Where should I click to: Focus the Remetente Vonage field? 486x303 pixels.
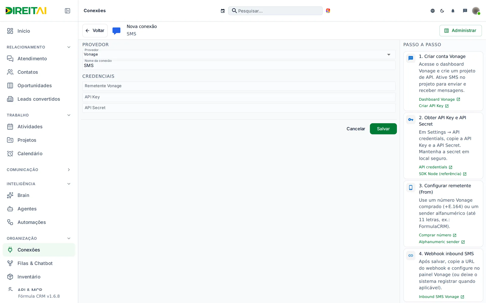tap(239, 86)
